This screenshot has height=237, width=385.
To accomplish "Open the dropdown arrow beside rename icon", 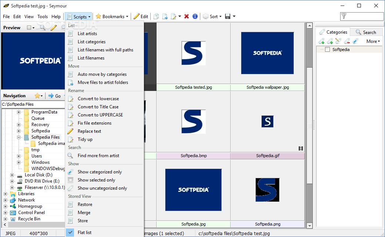I will coord(180,16).
